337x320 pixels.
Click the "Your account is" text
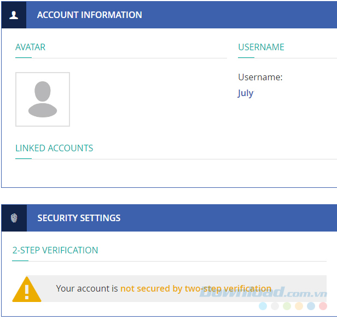(87, 288)
